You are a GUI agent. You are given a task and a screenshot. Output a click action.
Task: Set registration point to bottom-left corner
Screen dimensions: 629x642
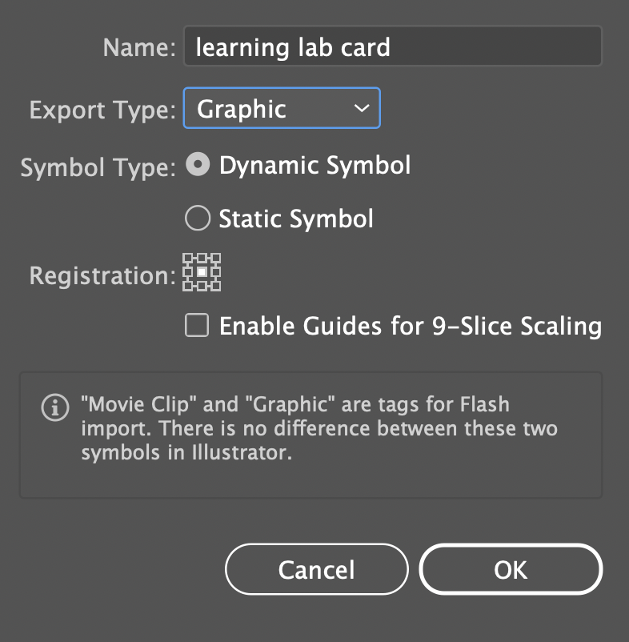189,285
